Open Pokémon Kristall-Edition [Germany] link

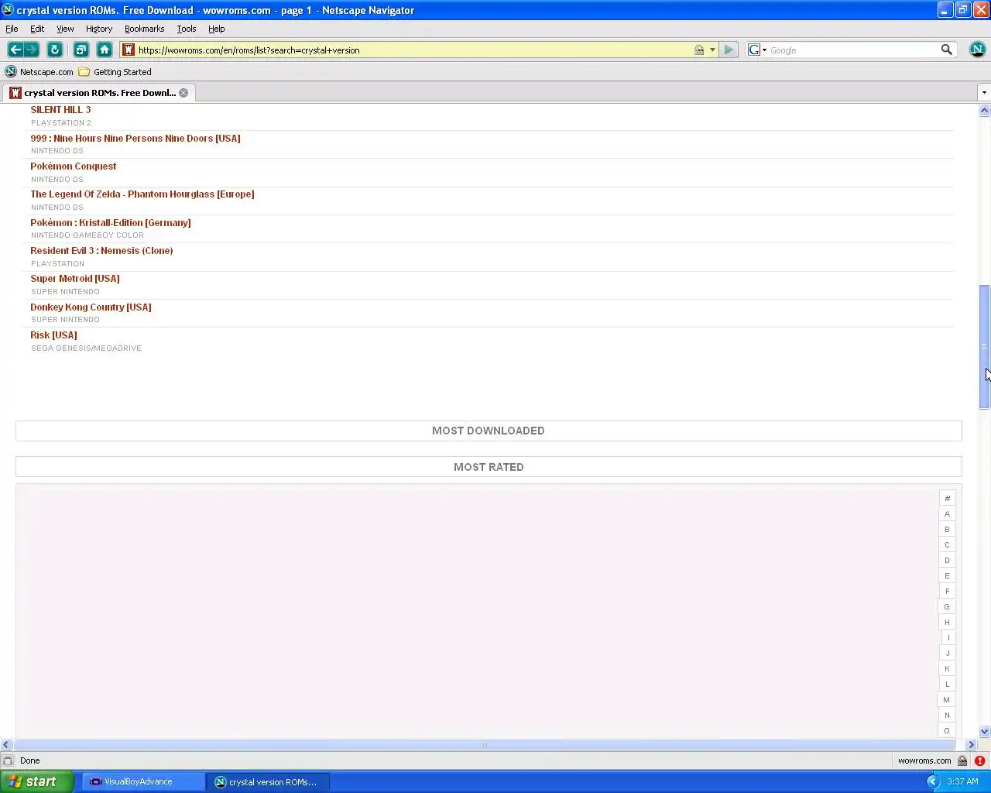point(111,223)
